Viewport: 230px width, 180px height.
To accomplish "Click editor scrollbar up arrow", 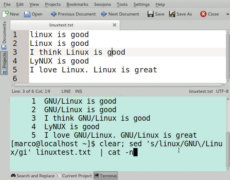I will pos(228,32).
